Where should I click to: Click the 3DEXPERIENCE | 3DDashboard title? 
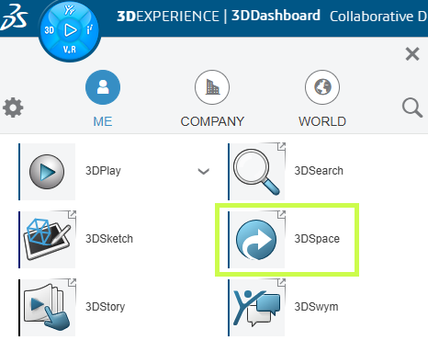219,16
